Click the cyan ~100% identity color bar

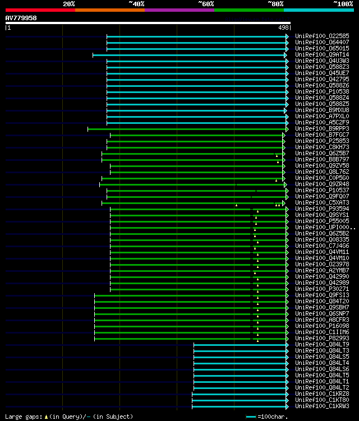coord(319,10)
